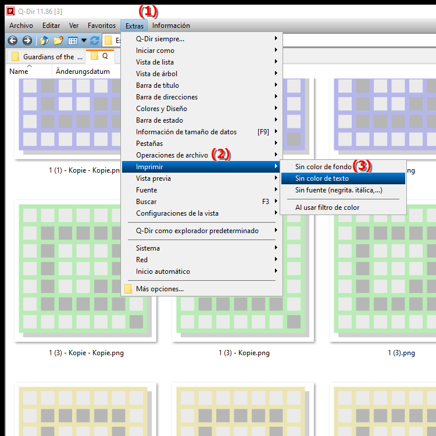Open the Ver menu
Screen dimensions: 436x436
pos(74,26)
